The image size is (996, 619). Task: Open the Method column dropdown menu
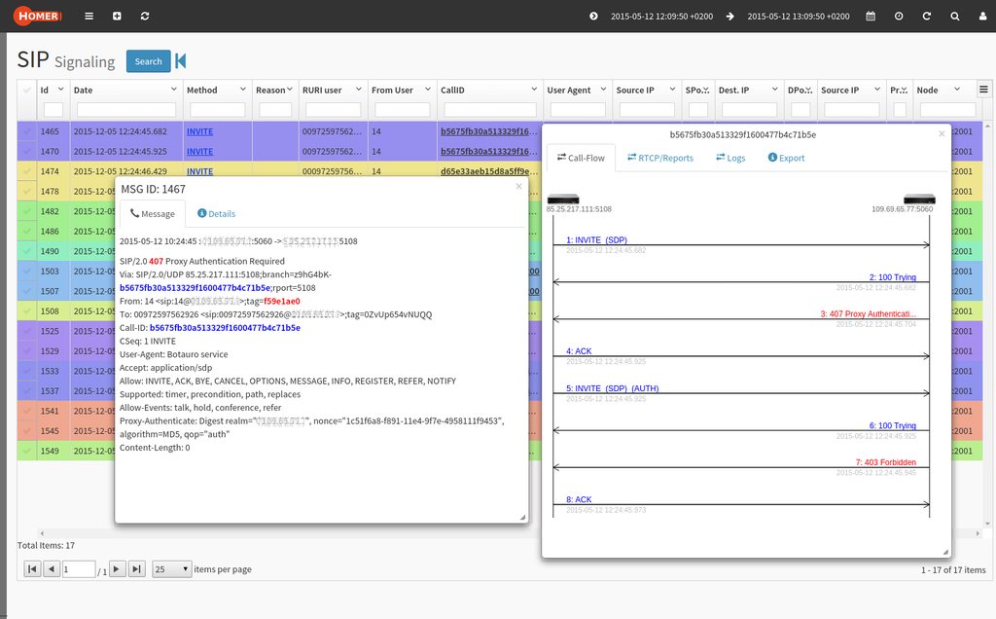coord(242,89)
